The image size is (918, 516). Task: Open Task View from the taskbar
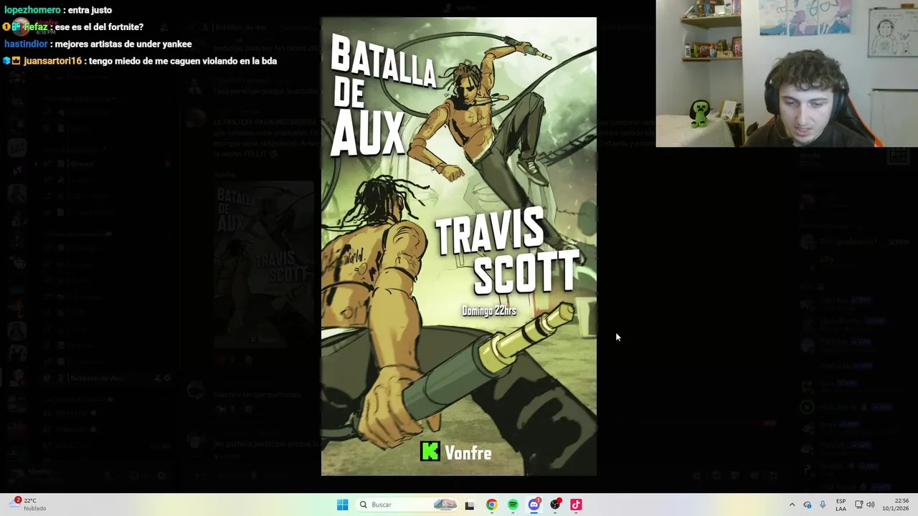point(470,505)
